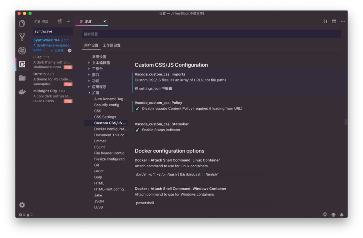This screenshot has height=238, width=363.
Task: Open the Extensions view icon
Action: 22,64
